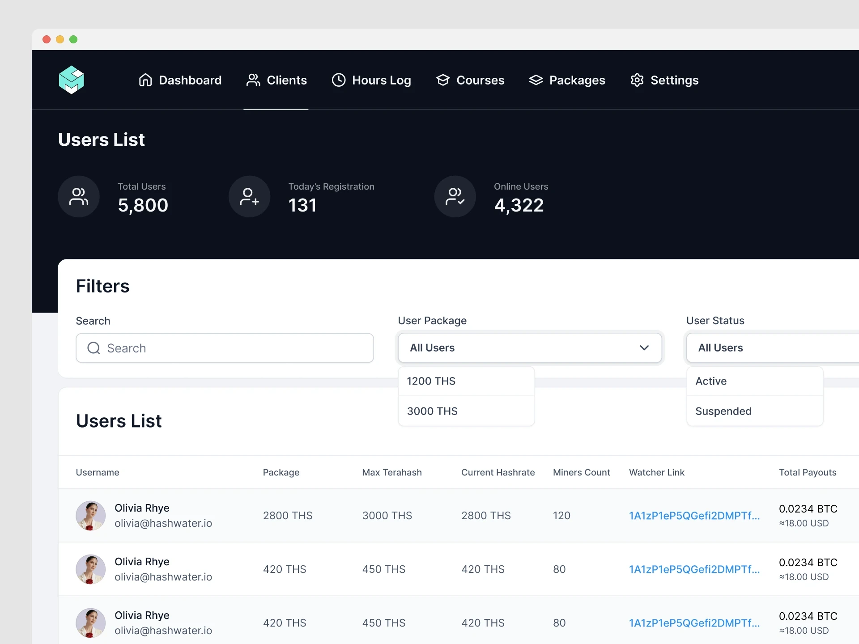Open the Courses tab
859x644 pixels.
pyautogui.click(x=470, y=80)
